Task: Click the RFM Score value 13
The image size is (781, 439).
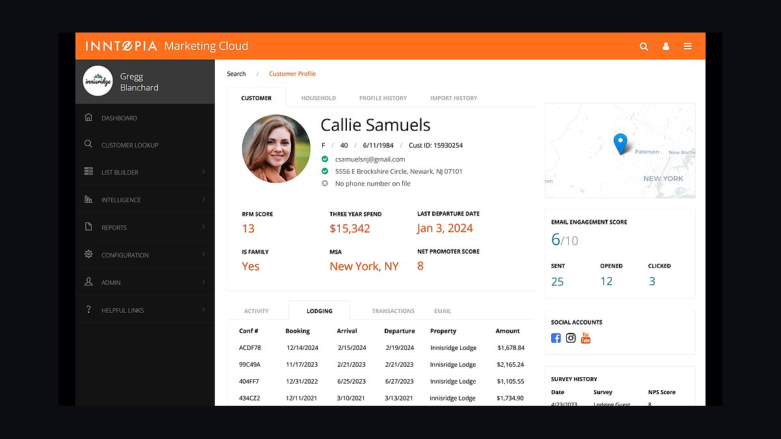Action: (248, 228)
